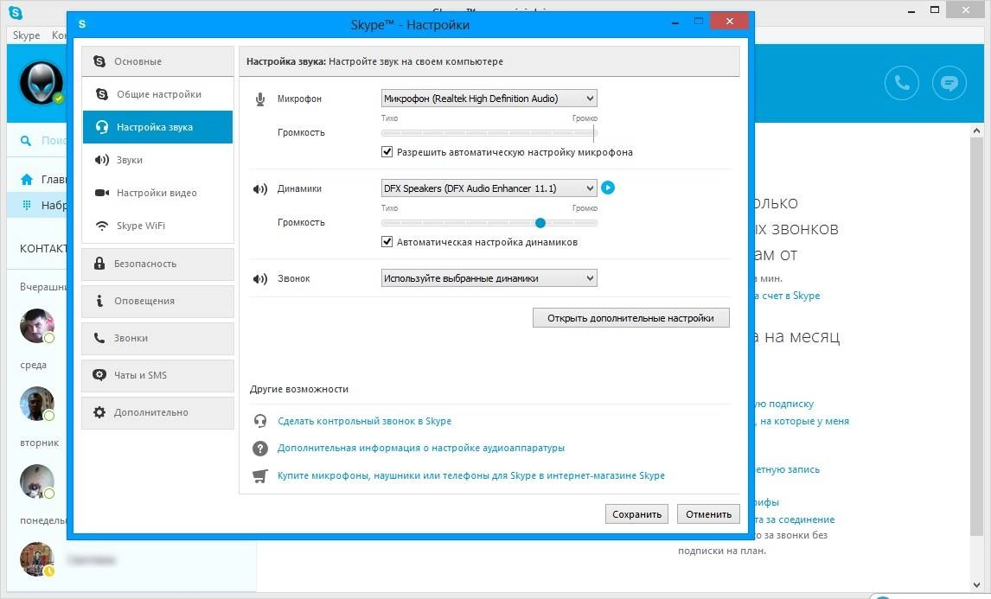Click the dial pad icon in main window

point(27,205)
